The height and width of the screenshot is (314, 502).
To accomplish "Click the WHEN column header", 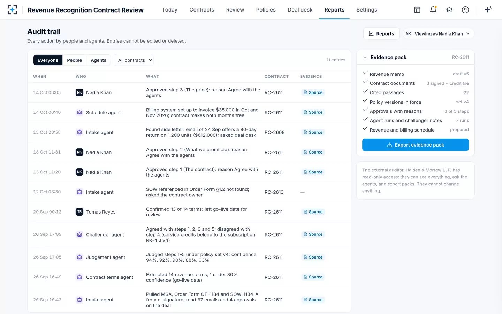I will [x=40, y=77].
